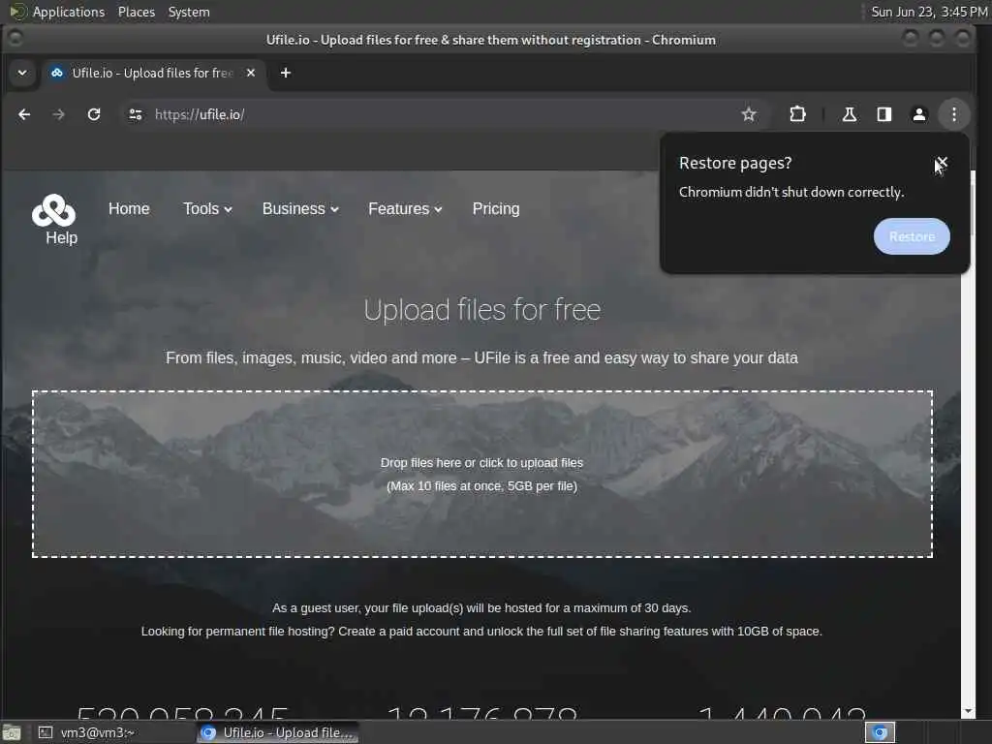Open the Applications menu
The width and height of the screenshot is (992, 744).
tap(69, 12)
